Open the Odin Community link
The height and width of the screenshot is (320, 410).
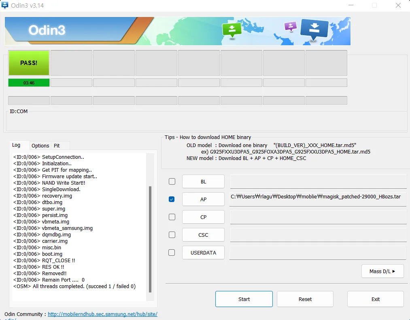click(102, 314)
